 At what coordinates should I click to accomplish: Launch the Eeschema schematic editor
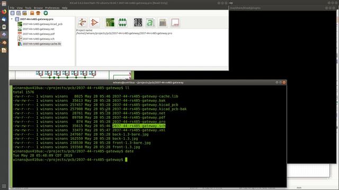[x=82, y=22]
